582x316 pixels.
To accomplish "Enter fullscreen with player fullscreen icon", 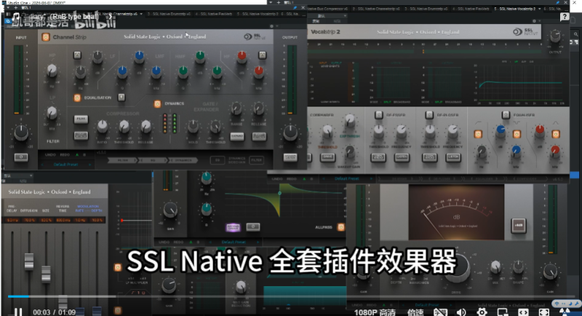I will [543, 312].
